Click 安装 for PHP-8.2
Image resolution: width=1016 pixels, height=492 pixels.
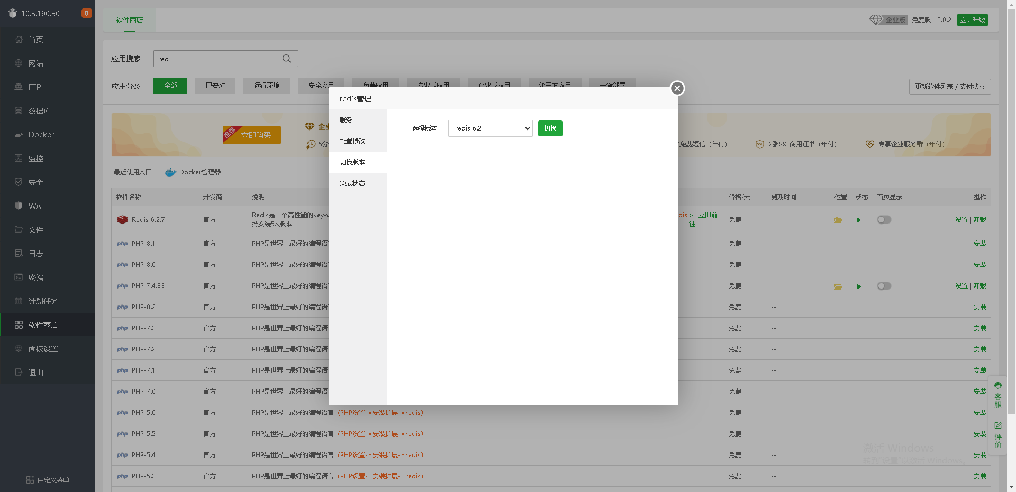click(979, 307)
